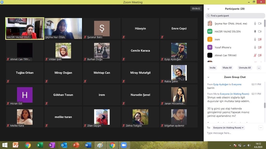Click Yusuf iPhone'u microphone icon
Image resolution: width=266 pixels, height=149 pixels.
255,47
